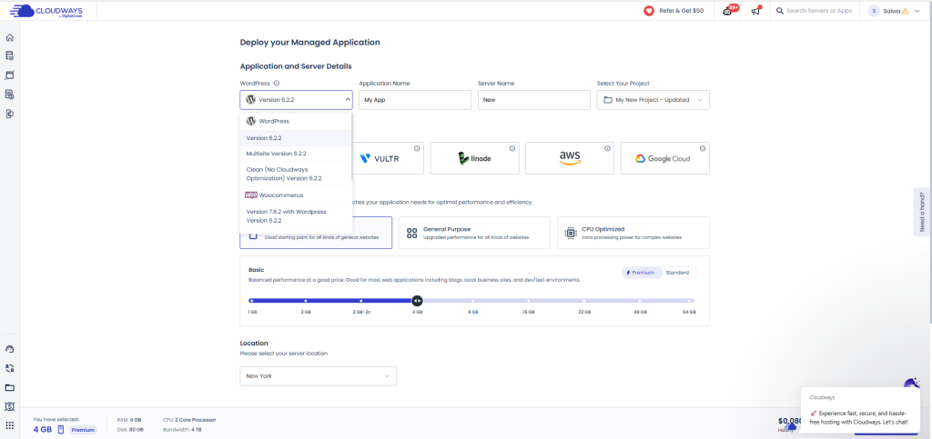The height and width of the screenshot is (439, 932).
Task: Click the Google Cloud info icon
Action: point(702,148)
